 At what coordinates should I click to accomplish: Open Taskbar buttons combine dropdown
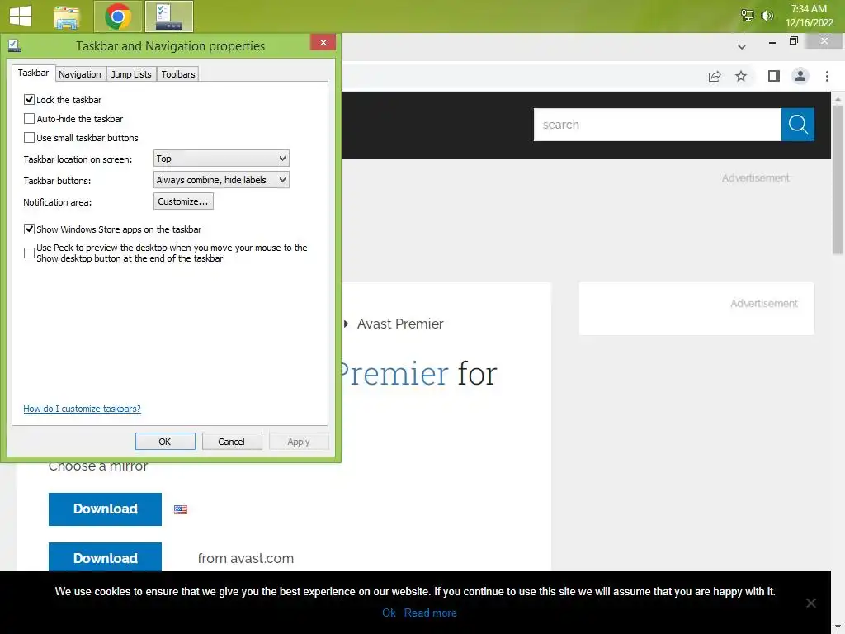(x=221, y=179)
